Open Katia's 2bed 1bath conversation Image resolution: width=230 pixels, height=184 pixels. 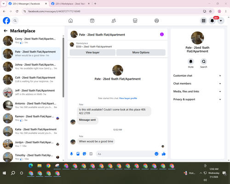pyautogui.click(x=31, y=131)
